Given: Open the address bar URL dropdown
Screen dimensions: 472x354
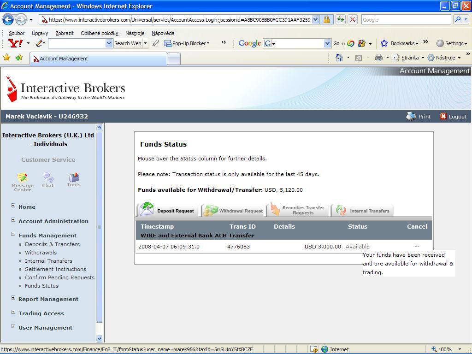Looking at the screenshot, I should (x=315, y=20).
